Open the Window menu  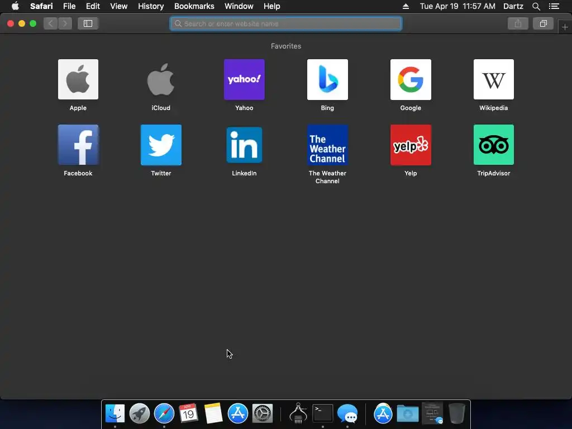[x=239, y=6]
